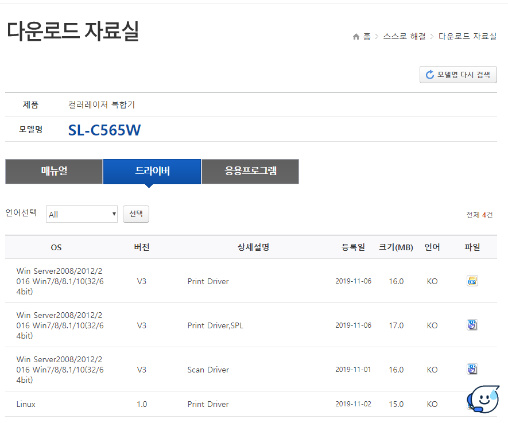Screen dimensions: 508x423
Task: Click the 파일 column header
Action: click(472, 247)
